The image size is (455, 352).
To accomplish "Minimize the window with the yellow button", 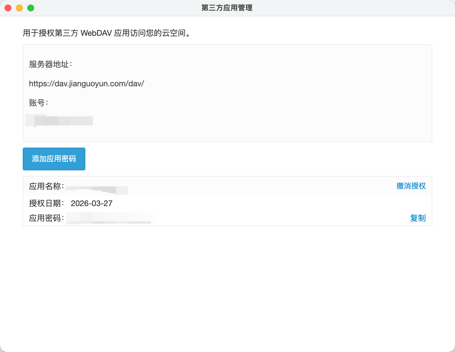I will tap(19, 8).
